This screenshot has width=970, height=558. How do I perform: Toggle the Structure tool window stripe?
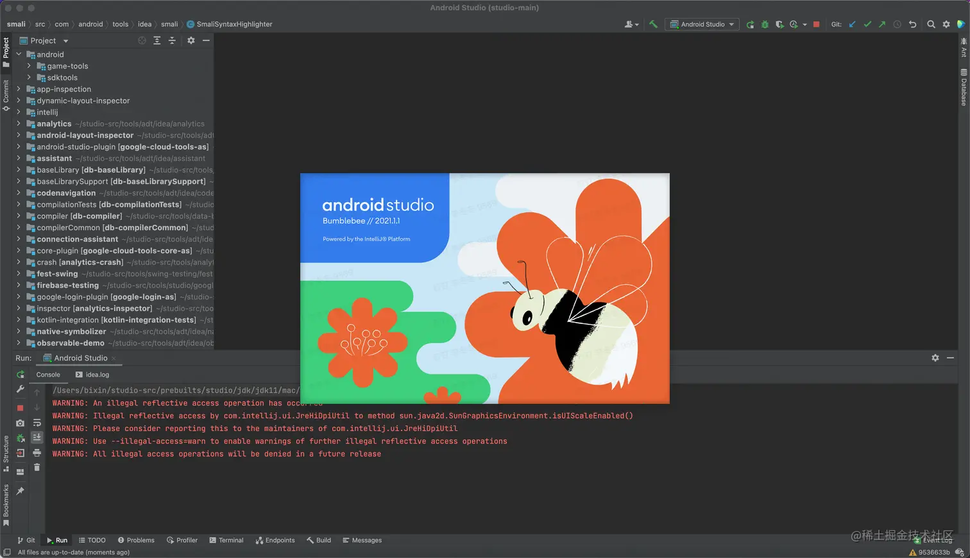tap(6, 453)
